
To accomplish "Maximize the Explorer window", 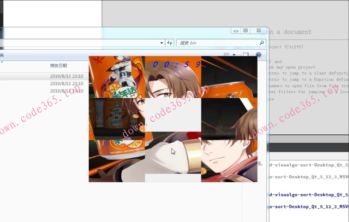I will [x=246, y=30].
